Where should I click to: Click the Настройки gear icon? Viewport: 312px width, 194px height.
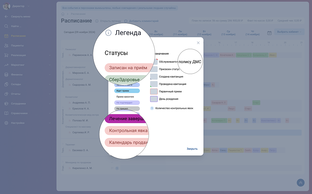tap(6, 123)
